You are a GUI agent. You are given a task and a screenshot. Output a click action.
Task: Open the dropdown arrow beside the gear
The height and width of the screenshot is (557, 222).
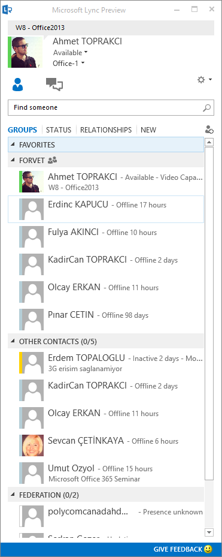(x=210, y=80)
